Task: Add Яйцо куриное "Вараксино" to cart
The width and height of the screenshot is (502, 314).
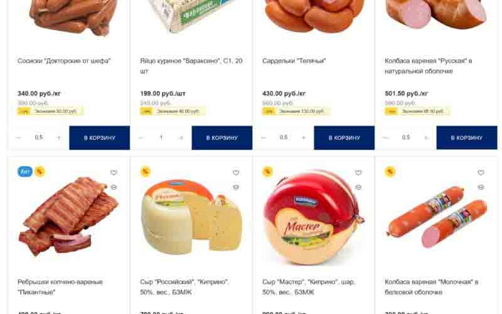Action: [222, 138]
